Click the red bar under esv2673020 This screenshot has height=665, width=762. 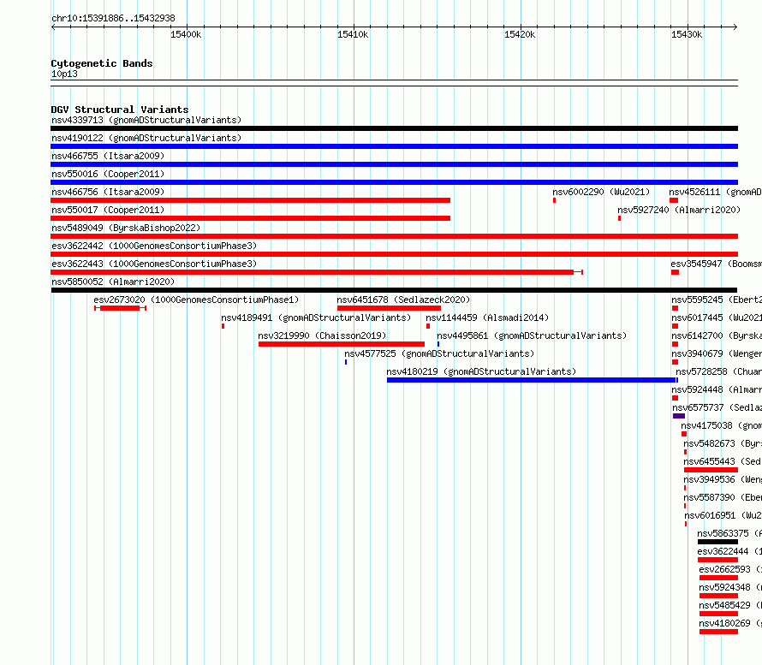point(120,308)
